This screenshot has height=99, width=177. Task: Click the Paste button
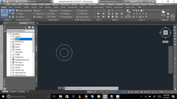pos(163,13)
